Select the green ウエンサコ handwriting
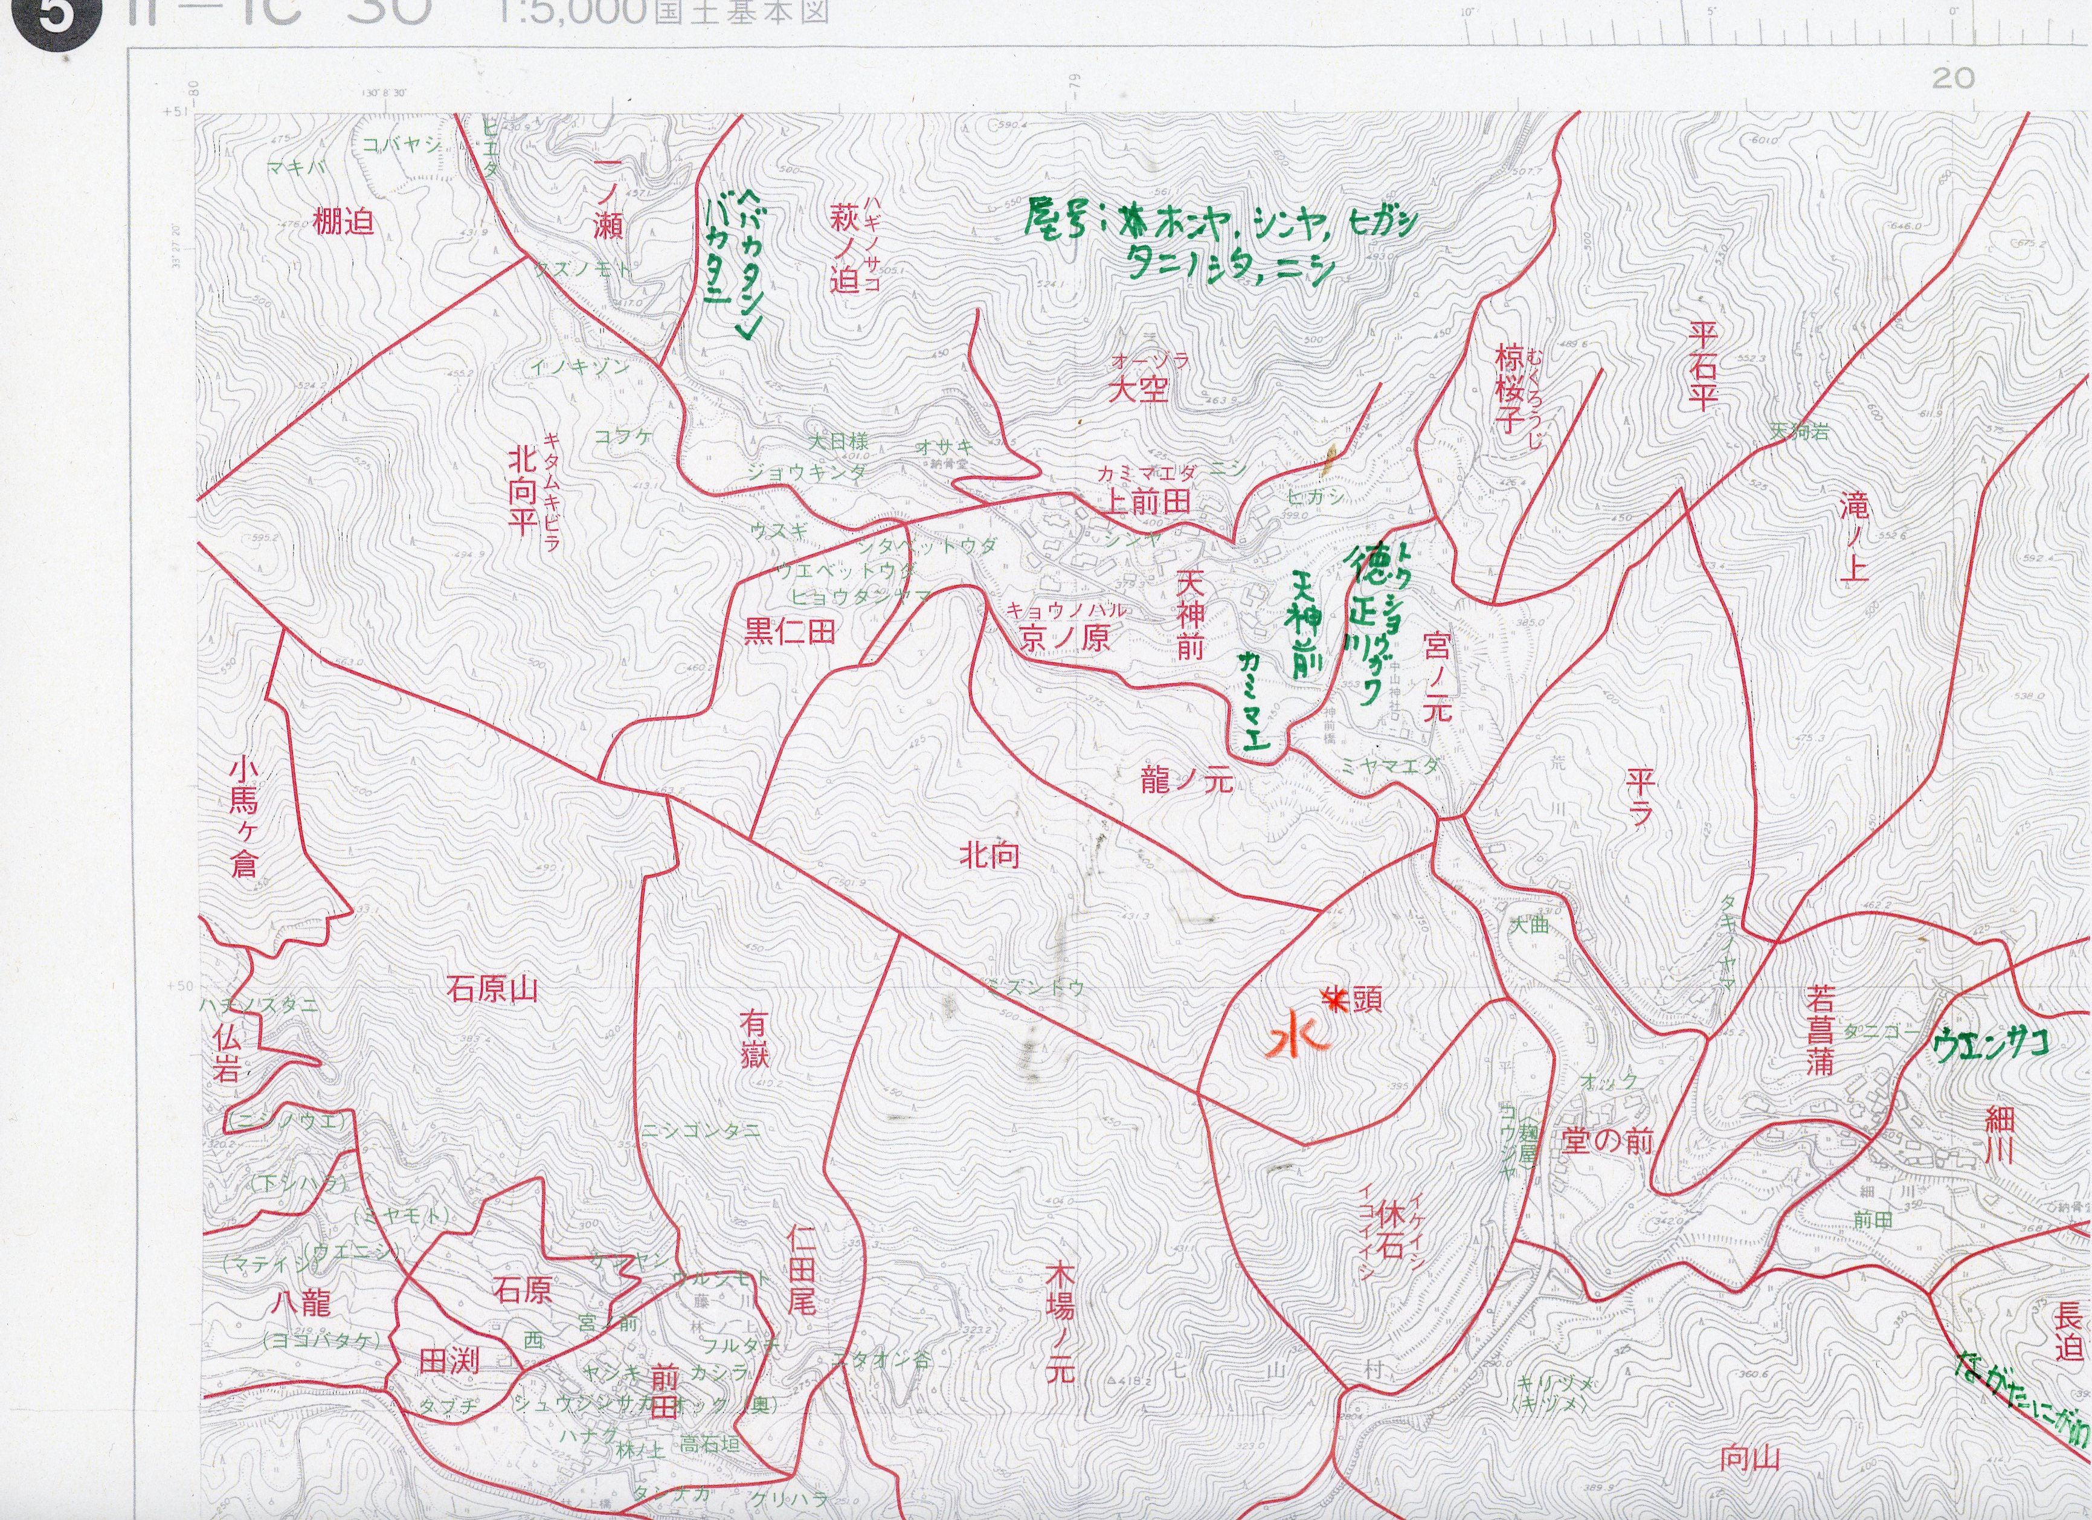The height and width of the screenshot is (1520, 2092). coord(1990,1045)
